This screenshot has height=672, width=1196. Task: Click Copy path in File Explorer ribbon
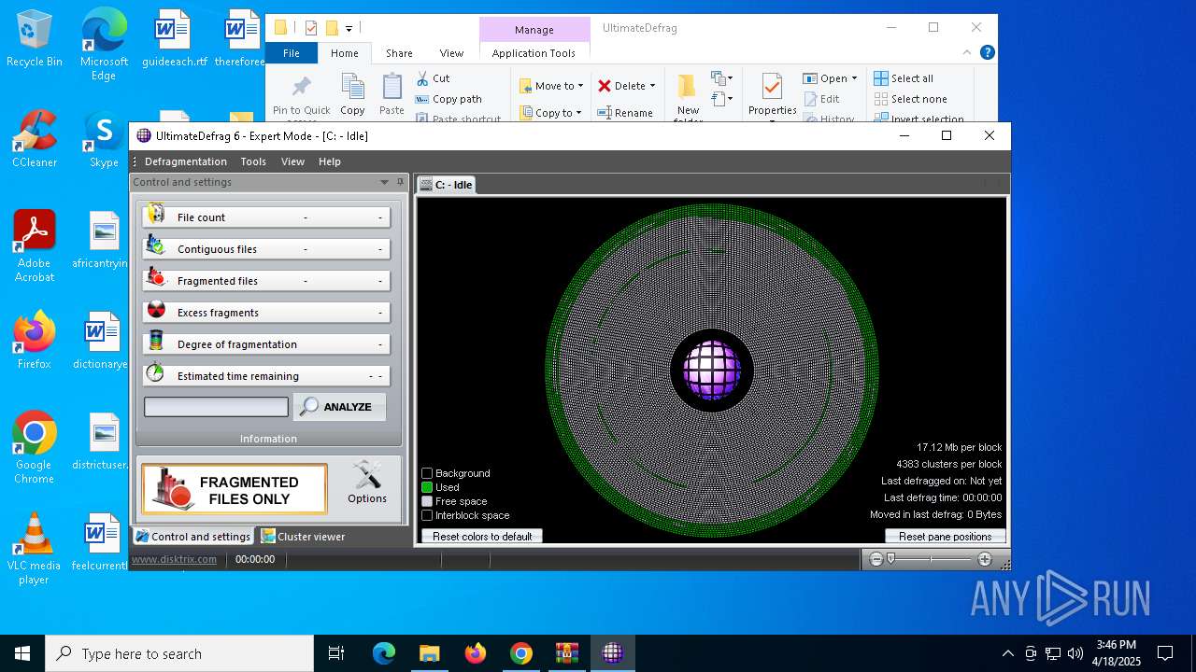coord(448,99)
